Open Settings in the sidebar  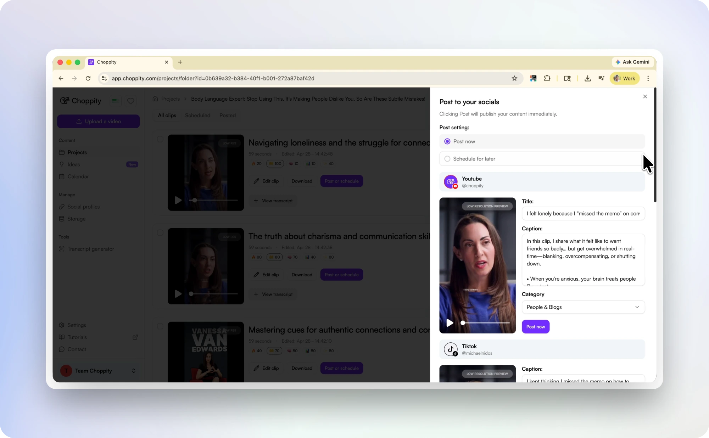click(98, 325)
